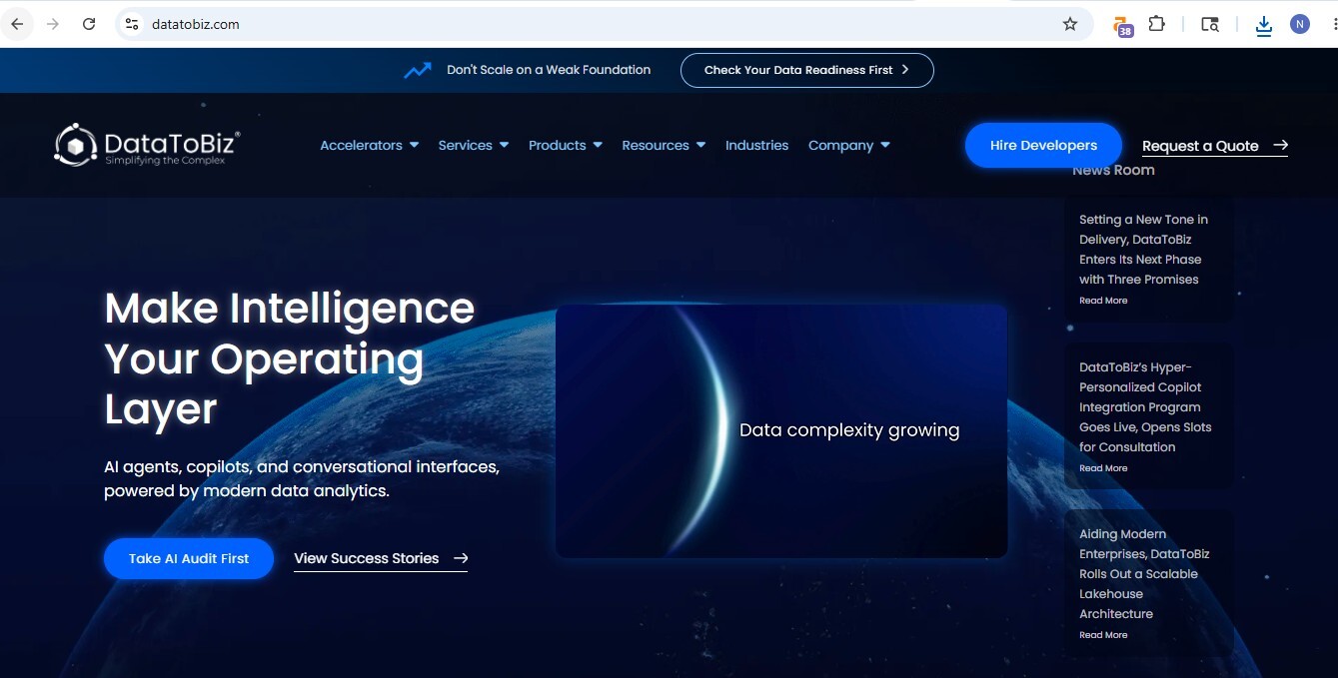Click the arrow next to View Success Stories
The height and width of the screenshot is (678, 1338).
pyautogui.click(x=461, y=558)
